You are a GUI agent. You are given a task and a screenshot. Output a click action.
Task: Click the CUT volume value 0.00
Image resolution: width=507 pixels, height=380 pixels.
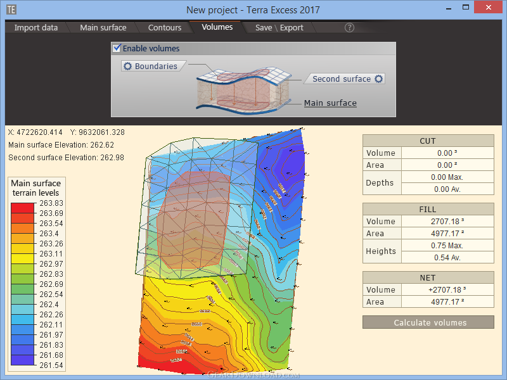pyautogui.click(x=447, y=153)
